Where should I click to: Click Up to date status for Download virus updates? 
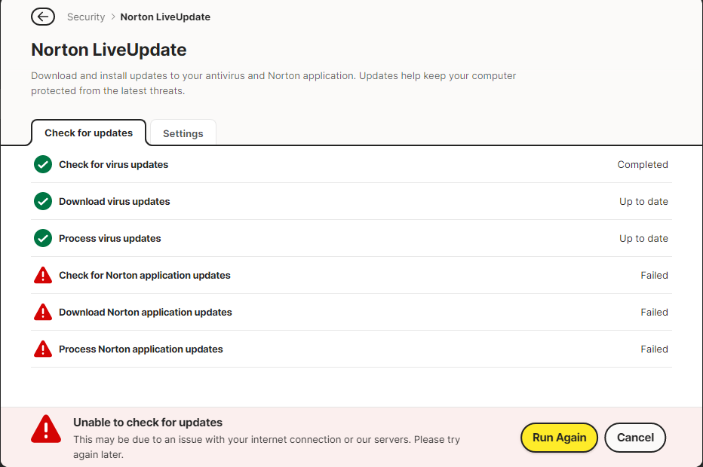coord(643,201)
